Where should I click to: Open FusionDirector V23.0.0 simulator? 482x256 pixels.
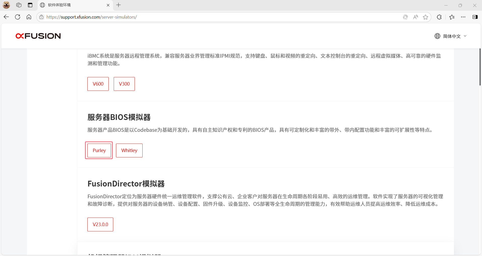click(100, 224)
